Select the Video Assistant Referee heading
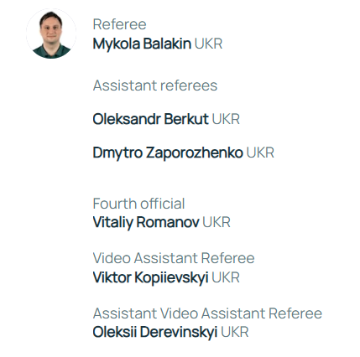360x357 pixels. click(174, 258)
